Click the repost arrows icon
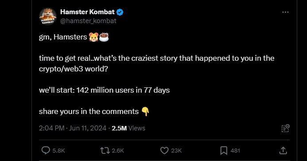The image size is (307, 161). 105,150
